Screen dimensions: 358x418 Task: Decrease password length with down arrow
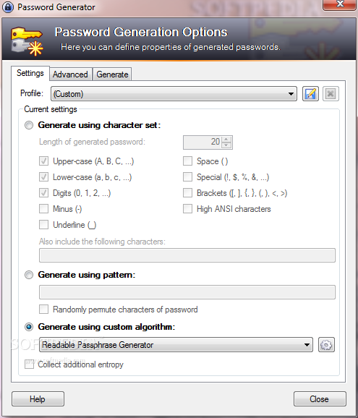pos(226,145)
